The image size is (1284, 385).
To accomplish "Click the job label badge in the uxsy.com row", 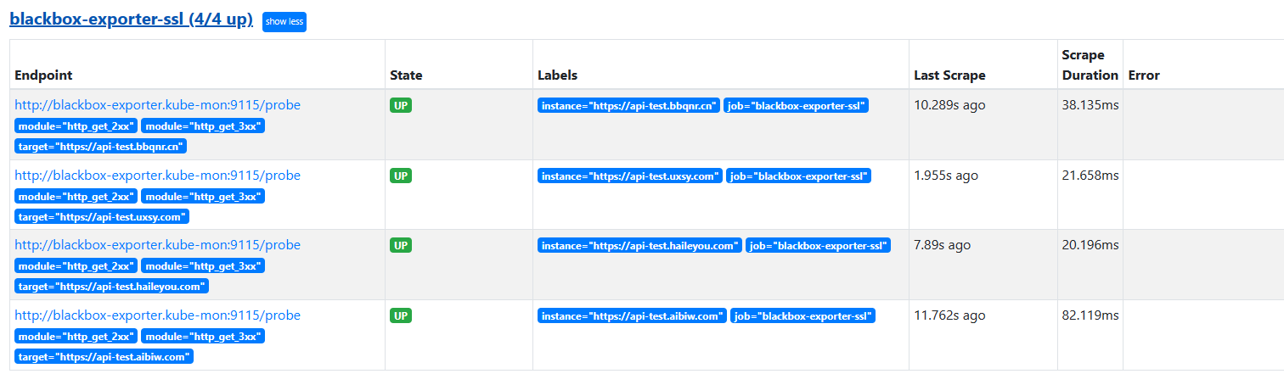I will pos(798,176).
